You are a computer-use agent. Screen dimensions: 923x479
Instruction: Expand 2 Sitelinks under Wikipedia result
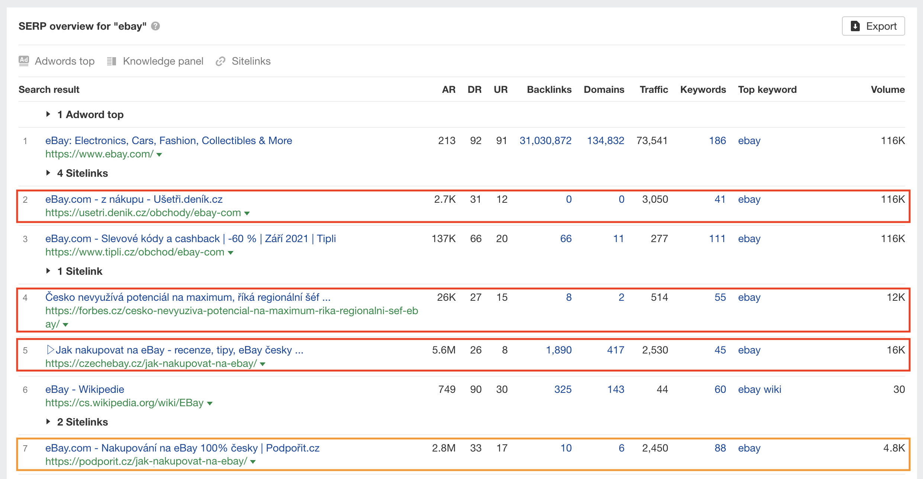48,422
